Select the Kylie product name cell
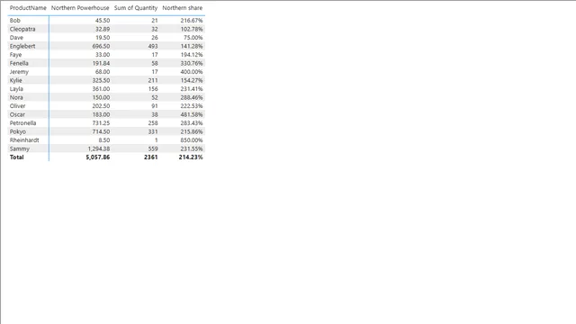Viewport: 576px width, 324px height. tap(16, 80)
